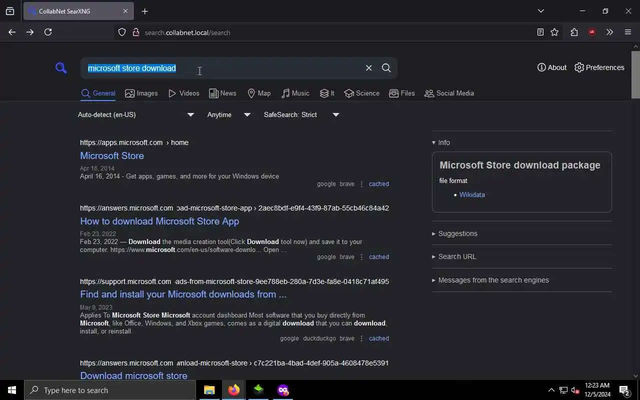Open the Microsoft Store result
Viewport: 640px width, 400px height.
click(112, 156)
